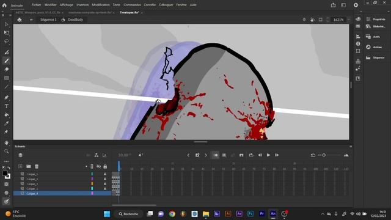Select the Text tool
The image size is (391, 220).
(x=7, y=106)
